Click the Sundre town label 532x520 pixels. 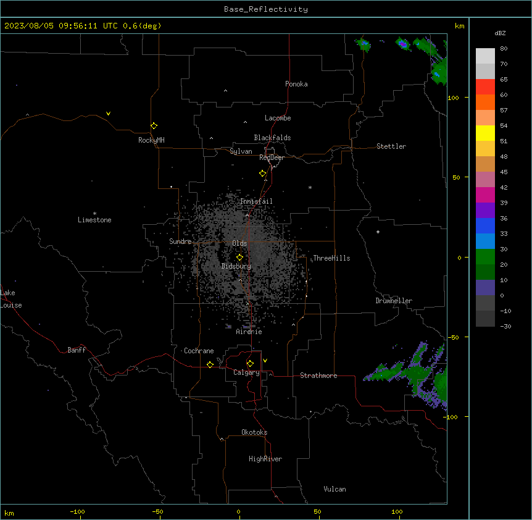click(x=180, y=241)
